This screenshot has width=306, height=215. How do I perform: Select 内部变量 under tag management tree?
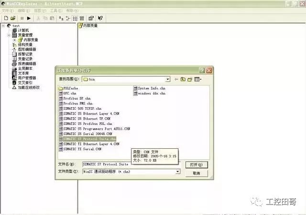click(x=31, y=40)
